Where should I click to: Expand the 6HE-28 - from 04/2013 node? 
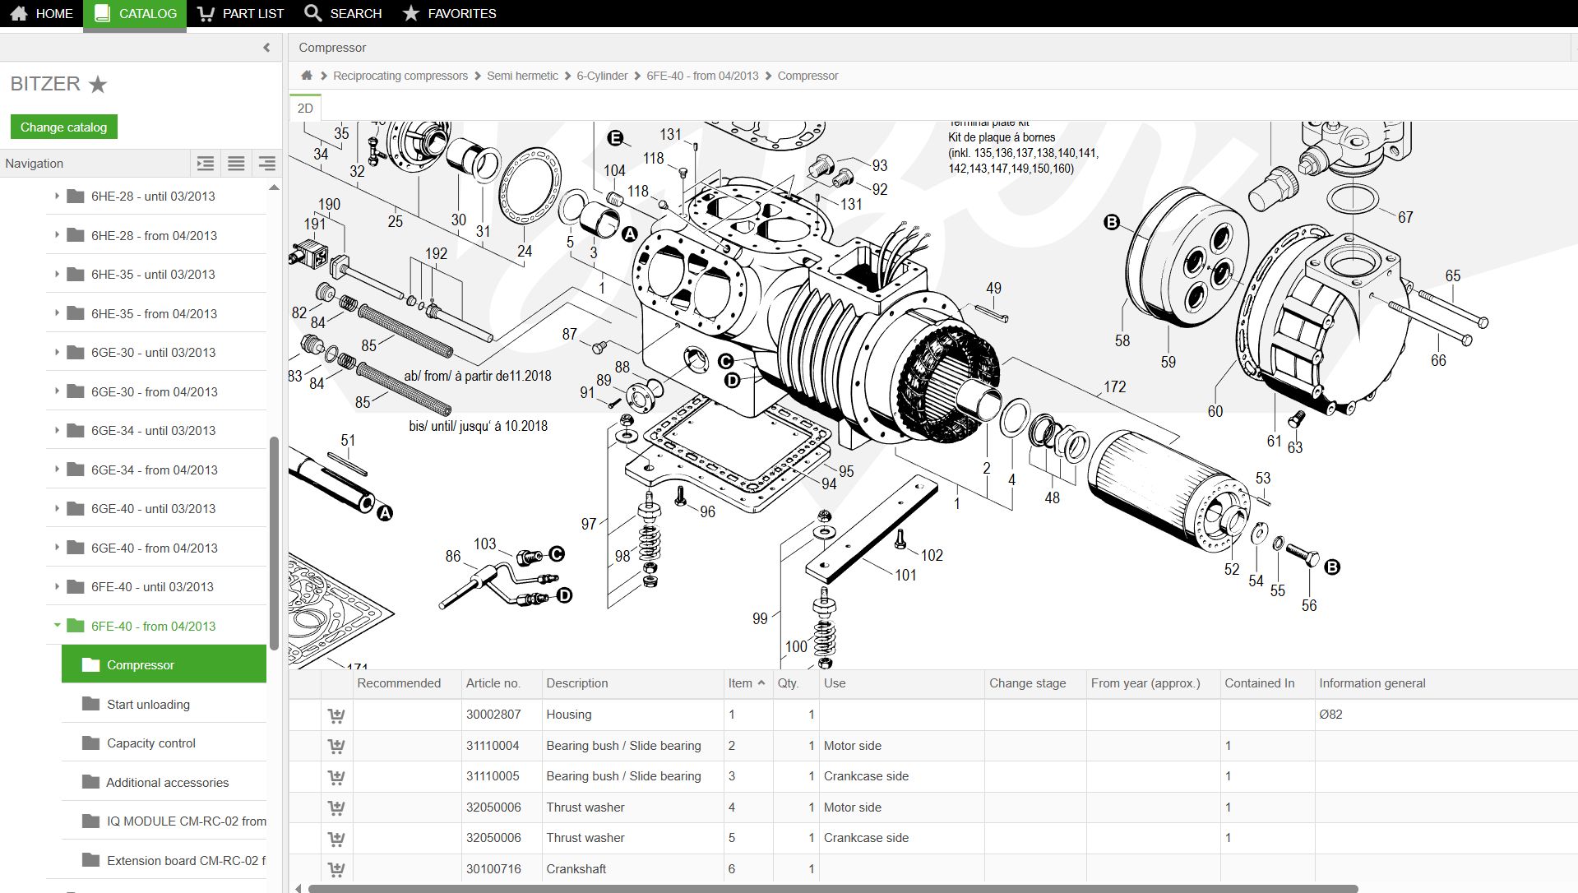pyautogui.click(x=57, y=235)
